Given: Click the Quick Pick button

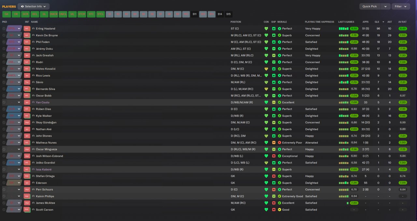Looking at the screenshot, I should (x=369, y=7).
